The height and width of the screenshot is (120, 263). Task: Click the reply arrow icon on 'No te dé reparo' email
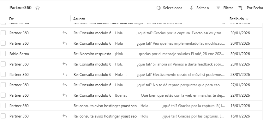coord(65,85)
